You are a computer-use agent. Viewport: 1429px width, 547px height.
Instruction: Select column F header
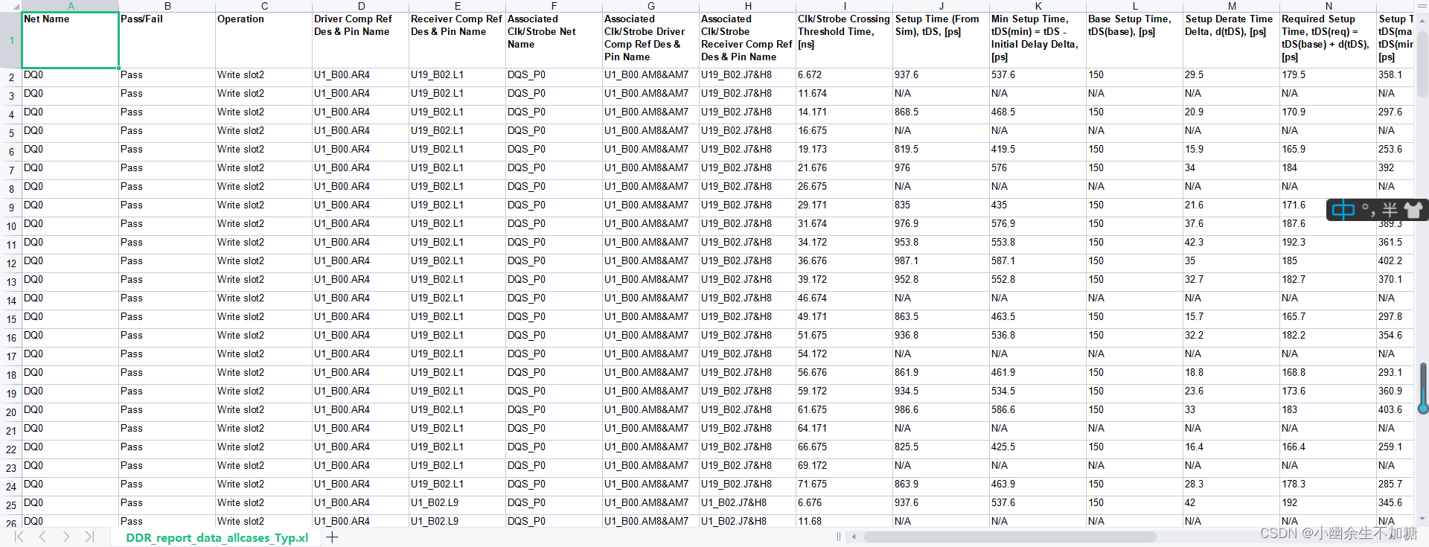pyautogui.click(x=554, y=5)
